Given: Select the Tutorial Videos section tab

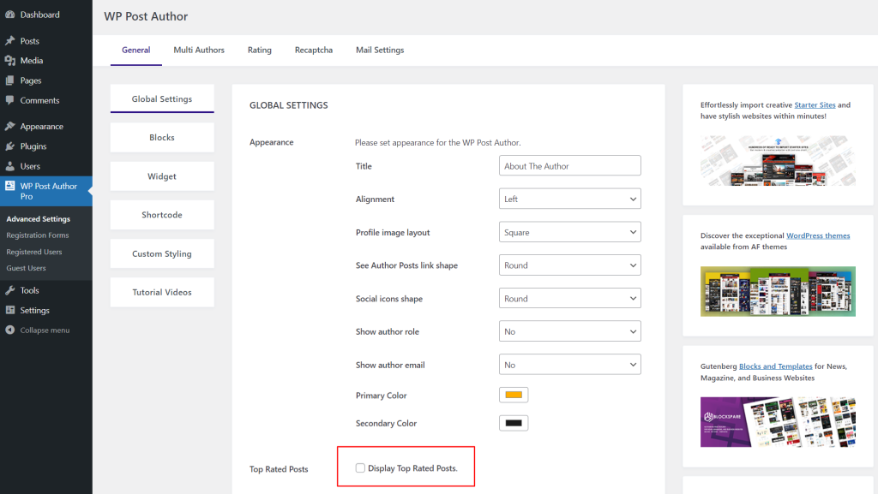Looking at the screenshot, I should pyautogui.click(x=162, y=292).
